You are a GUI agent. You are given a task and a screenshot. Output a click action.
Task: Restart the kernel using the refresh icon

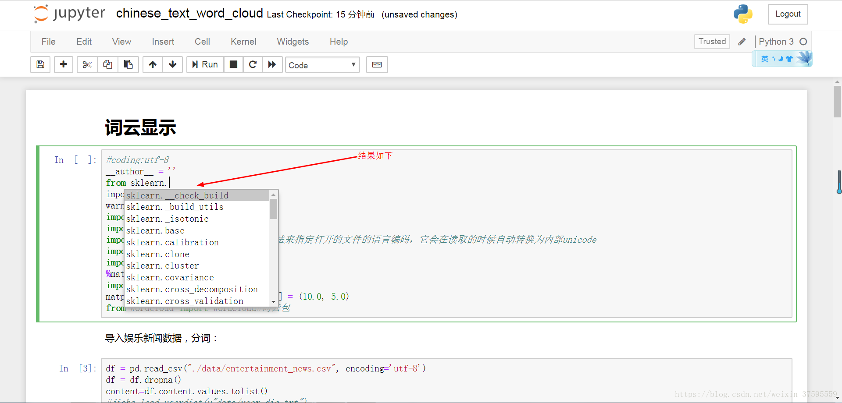click(253, 64)
